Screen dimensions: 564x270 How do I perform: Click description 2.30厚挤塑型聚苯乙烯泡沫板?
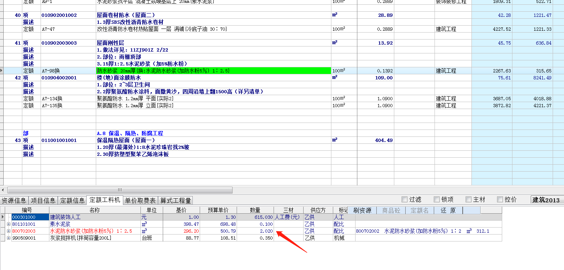[133, 154]
